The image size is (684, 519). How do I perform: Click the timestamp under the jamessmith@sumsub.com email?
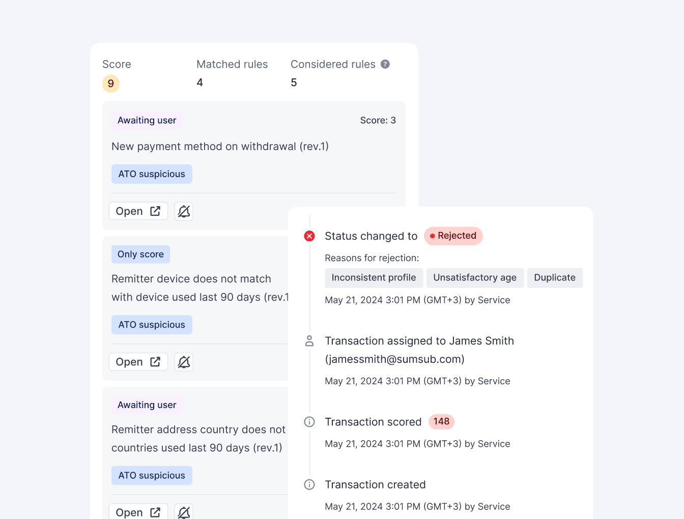[x=417, y=381]
